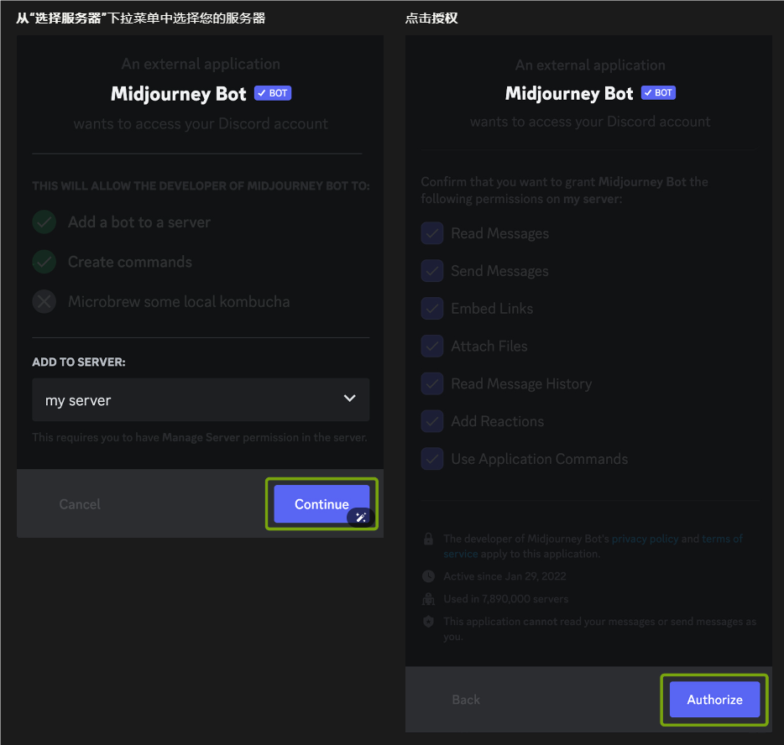Image resolution: width=784 pixels, height=745 pixels.
Task: Open the privacy policy link
Action: (645, 539)
